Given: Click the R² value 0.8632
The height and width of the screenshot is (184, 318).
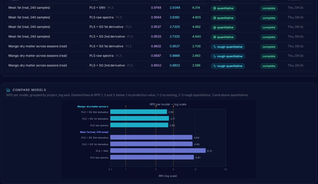Looking at the screenshot, I should pos(156,46).
